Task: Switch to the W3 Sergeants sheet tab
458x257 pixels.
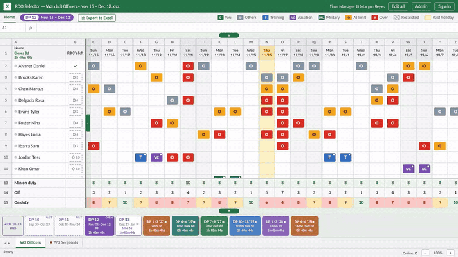Action: pyautogui.click(x=64, y=242)
